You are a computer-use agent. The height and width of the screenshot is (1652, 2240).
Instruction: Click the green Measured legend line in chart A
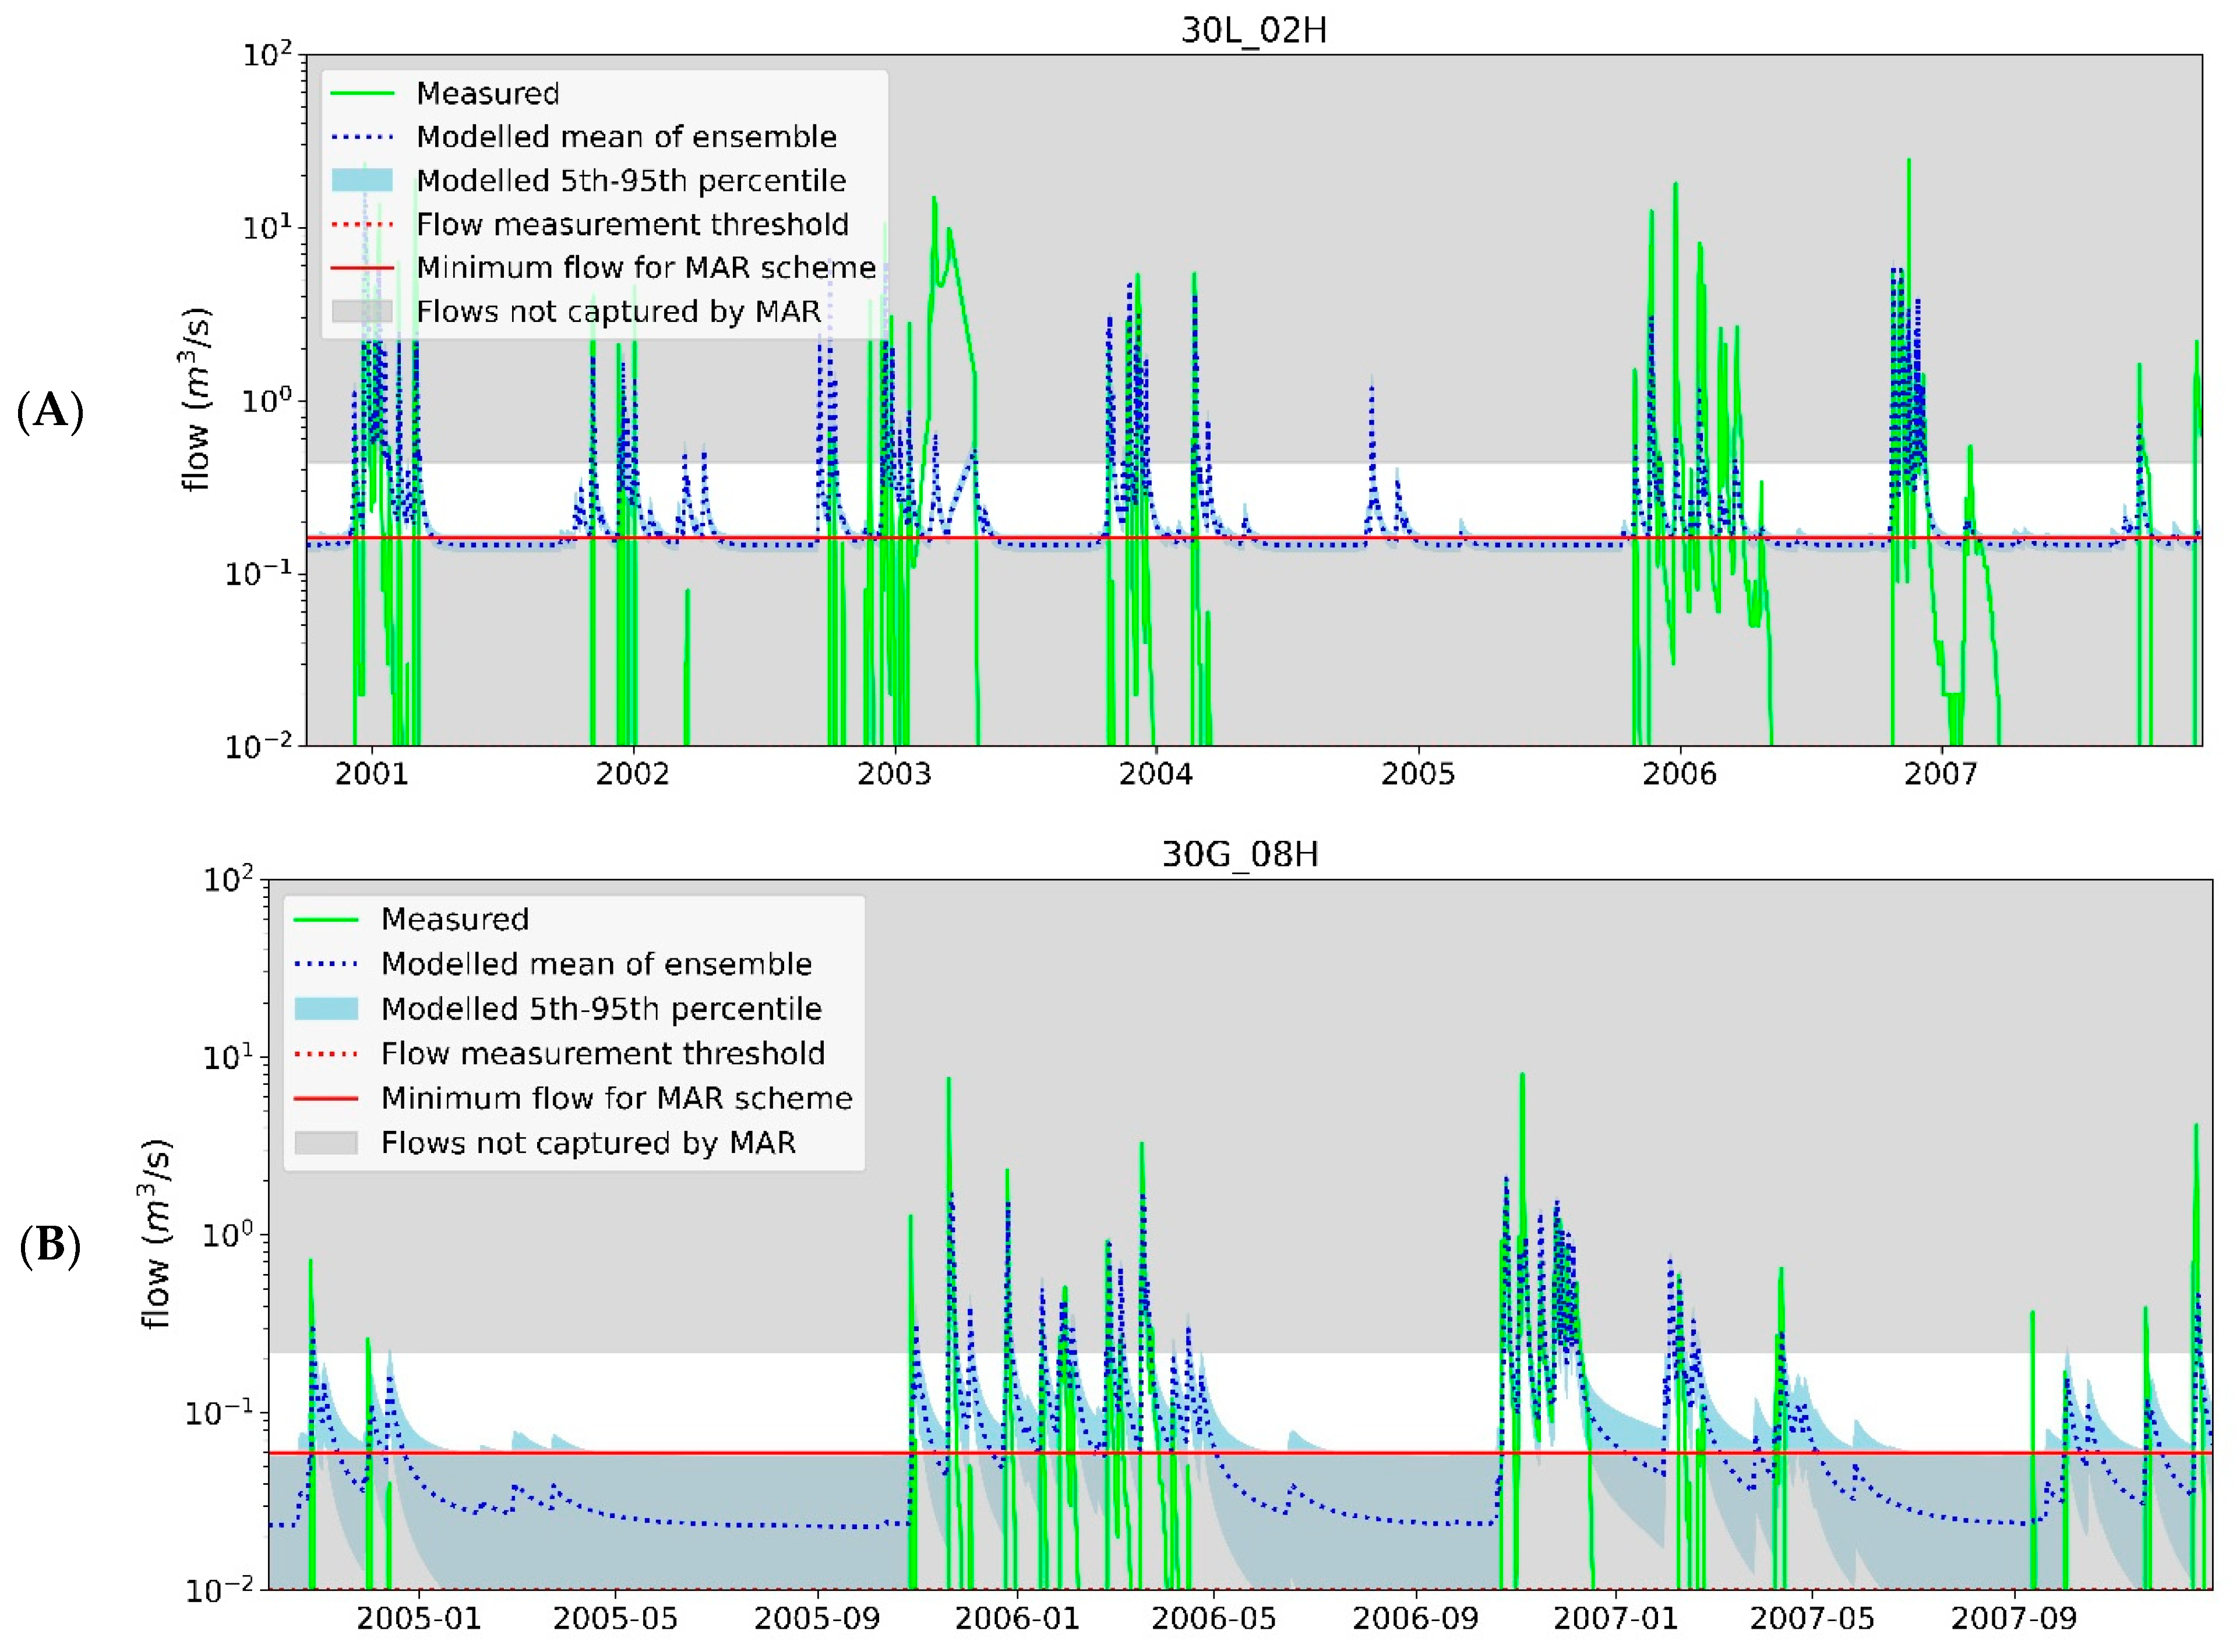(x=362, y=93)
